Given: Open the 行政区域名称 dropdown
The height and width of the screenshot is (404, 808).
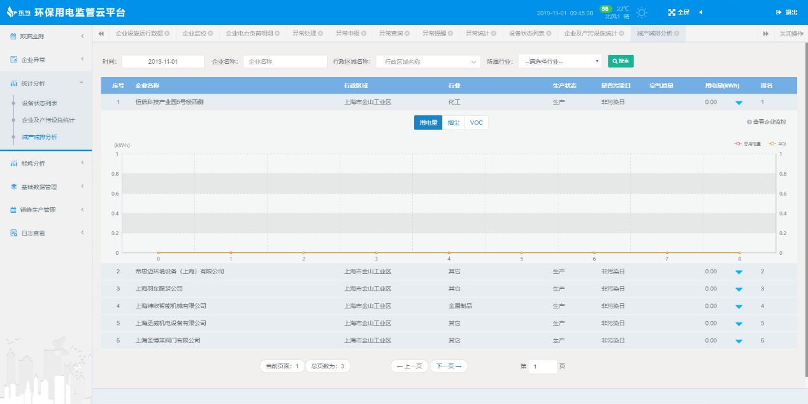Looking at the screenshot, I should [428, 61].
